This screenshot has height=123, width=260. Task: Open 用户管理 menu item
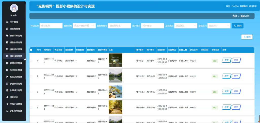click(x=14, y=22)
